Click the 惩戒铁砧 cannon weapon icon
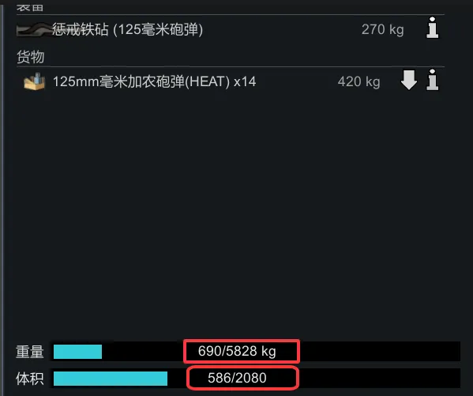This screenshot has width=473, height=396. click(34, 29)
